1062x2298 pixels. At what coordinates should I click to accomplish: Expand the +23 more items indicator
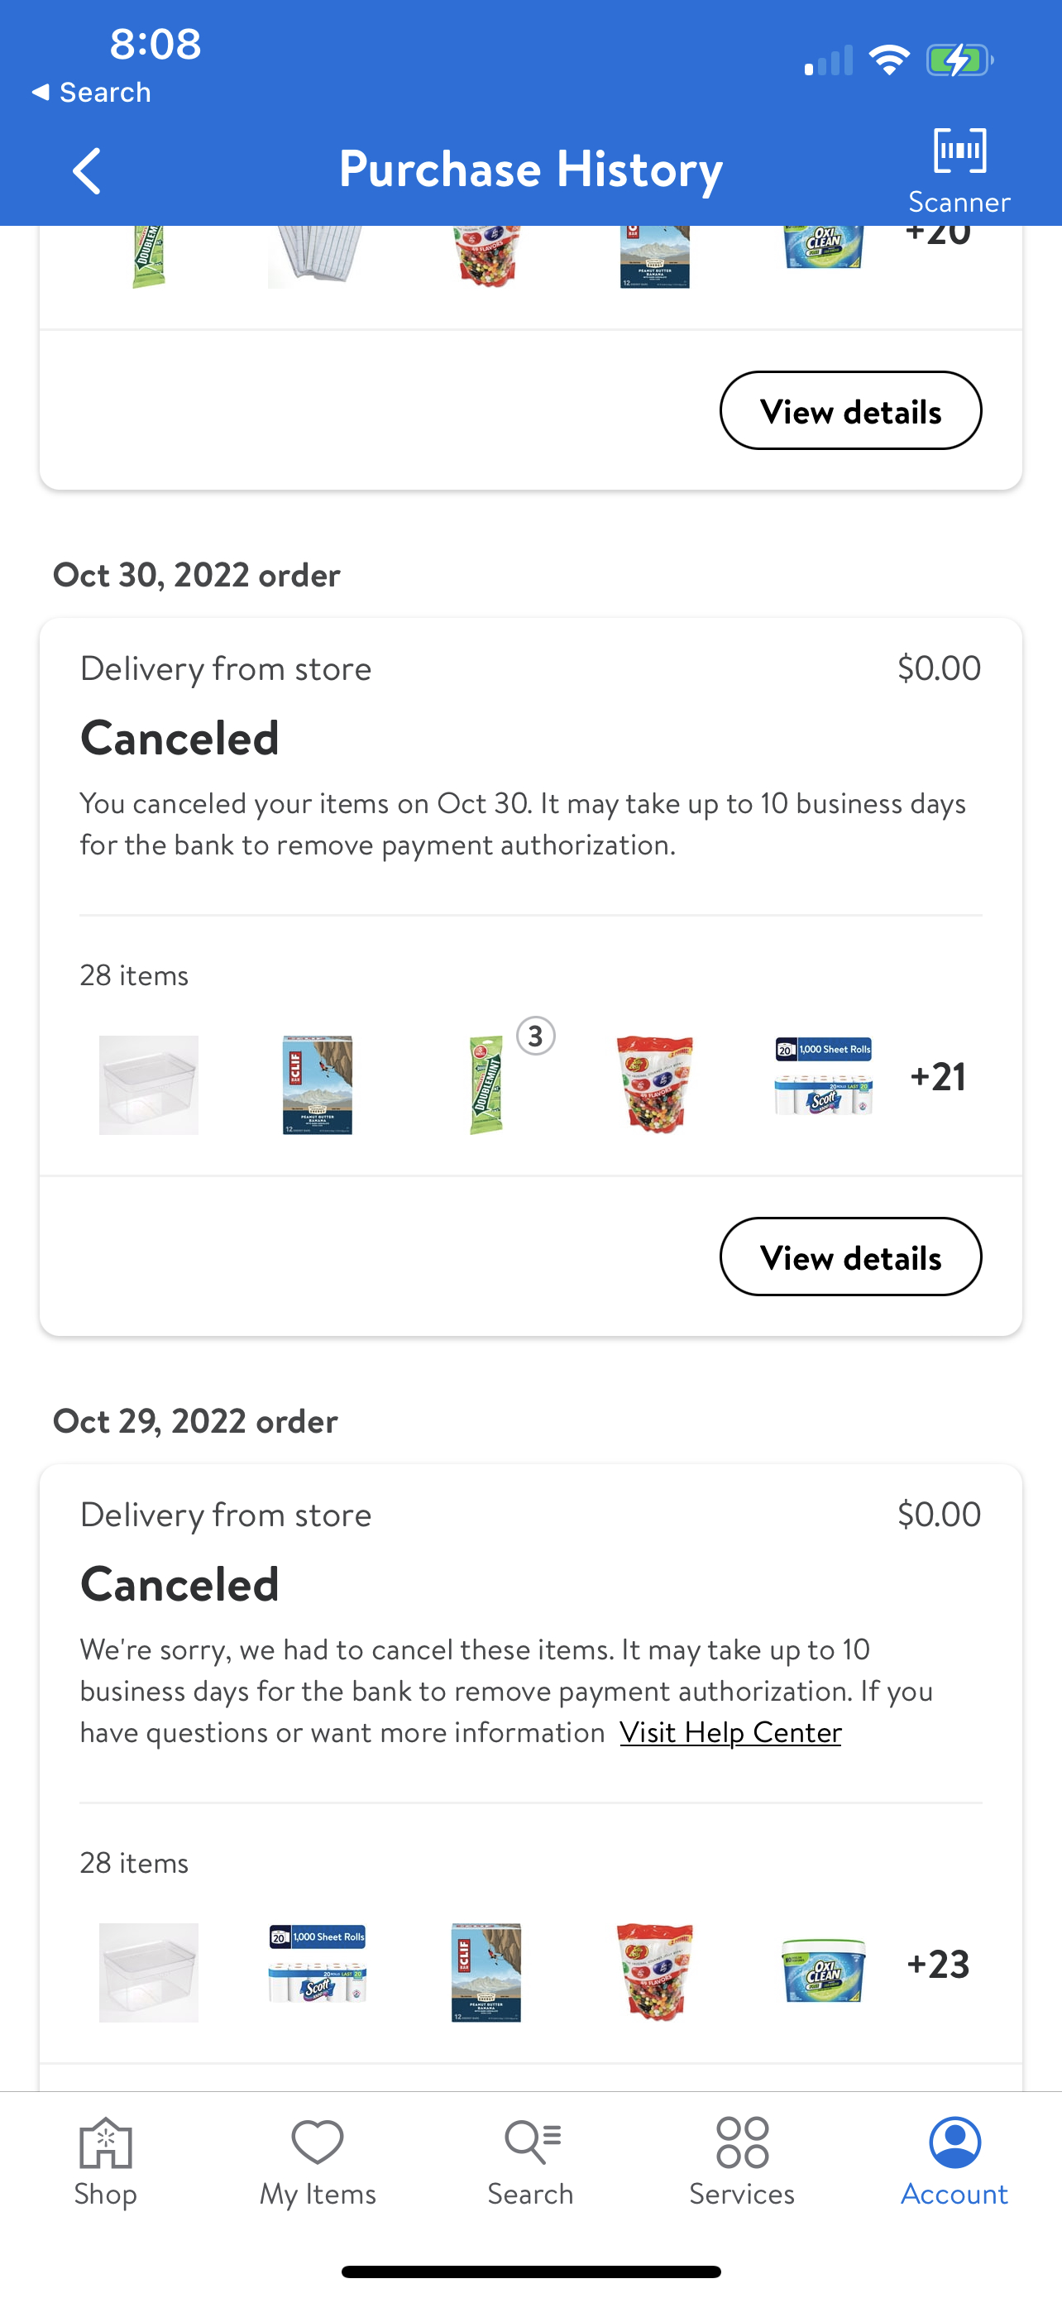[x=938, y=1965]
